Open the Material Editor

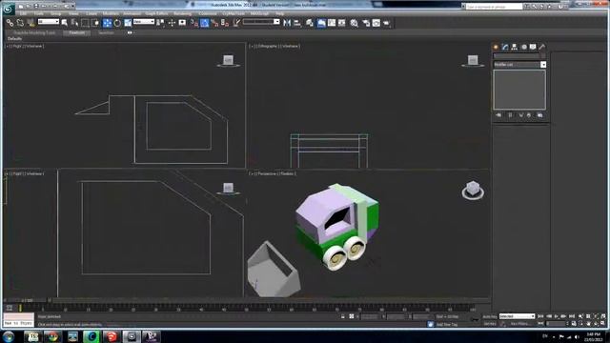click(354, 23)
